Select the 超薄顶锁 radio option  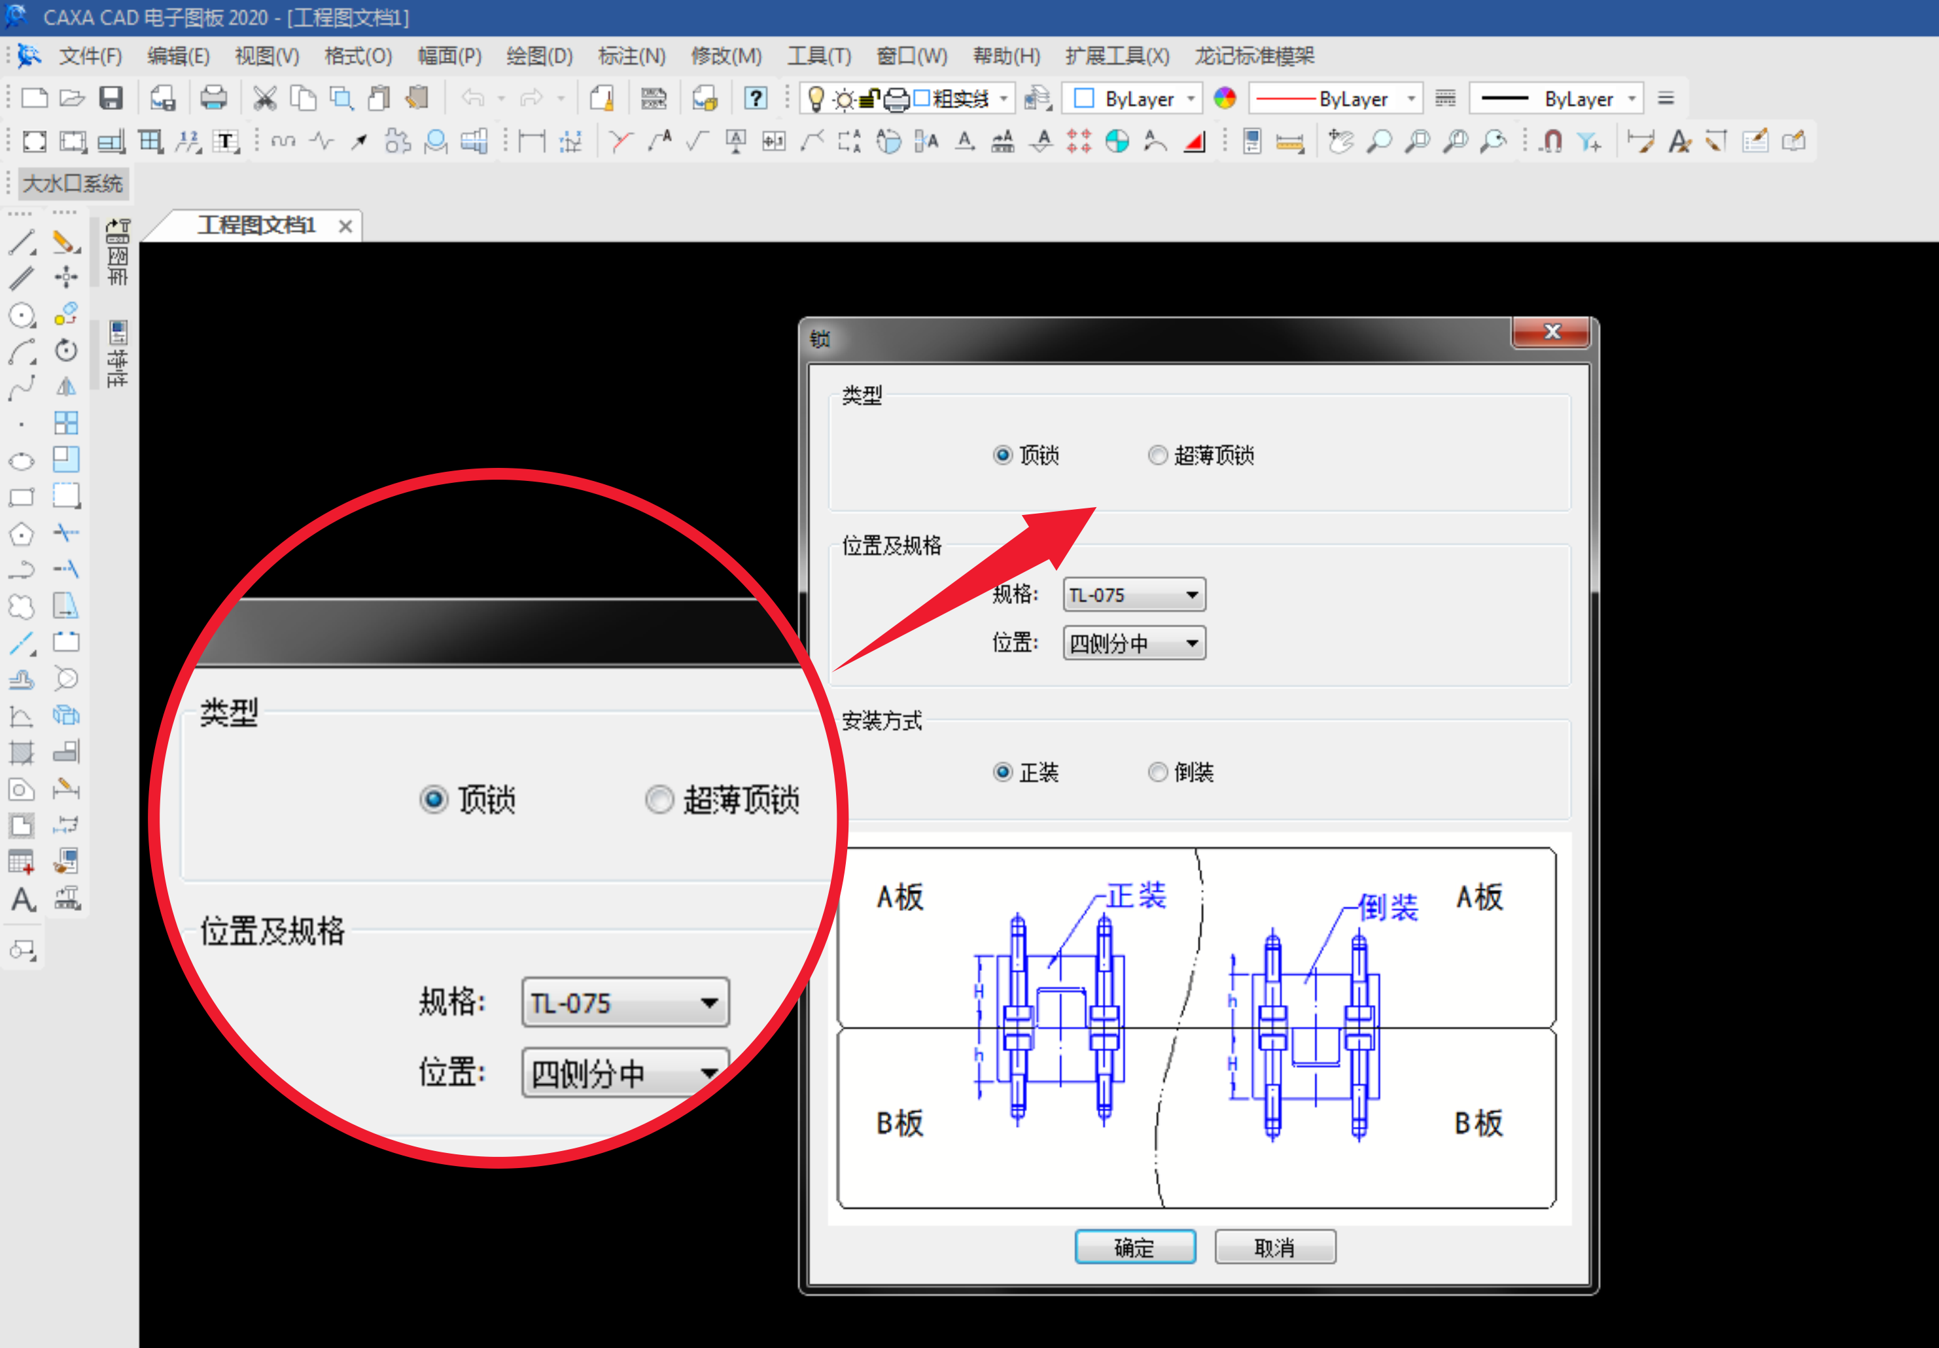coord(1157,455)
